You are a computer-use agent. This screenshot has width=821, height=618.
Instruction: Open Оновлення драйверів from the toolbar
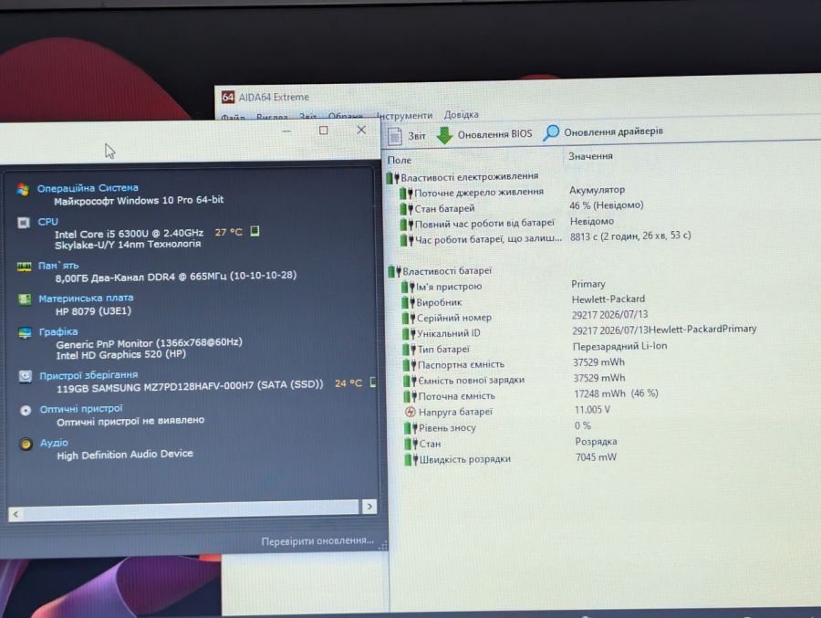(603, 132)
